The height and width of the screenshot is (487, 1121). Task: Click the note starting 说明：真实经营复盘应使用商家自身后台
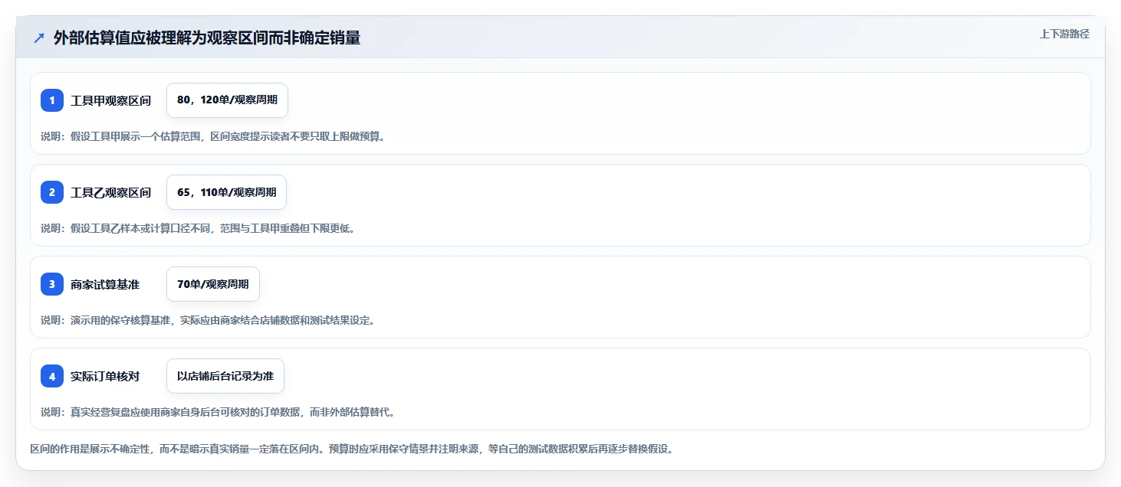pos(218,412)
